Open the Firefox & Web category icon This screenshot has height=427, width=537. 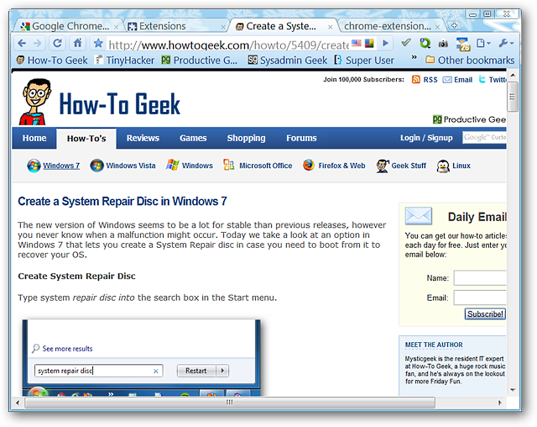point(309,165)
